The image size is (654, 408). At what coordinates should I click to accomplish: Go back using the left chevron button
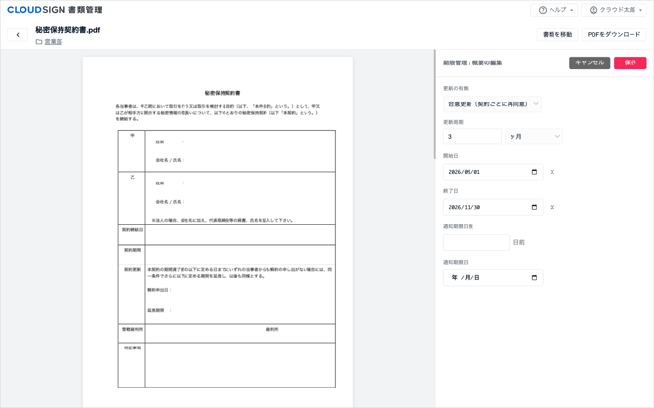click(x=18, y=35)
